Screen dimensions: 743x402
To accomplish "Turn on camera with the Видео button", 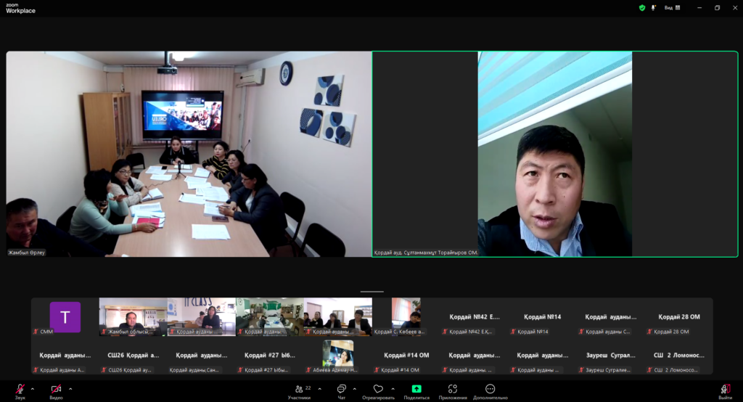I will pos(56,390).
